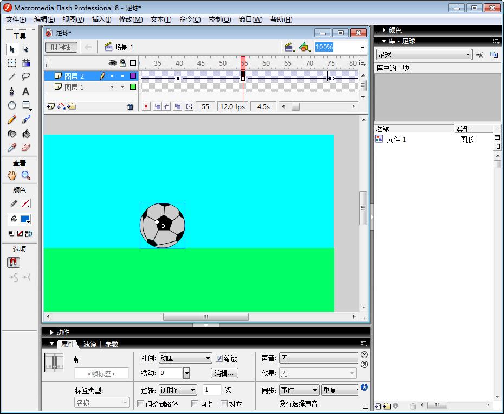504x414 pixels.
Task: Select the Hand tool
Action: click(12, 175)
